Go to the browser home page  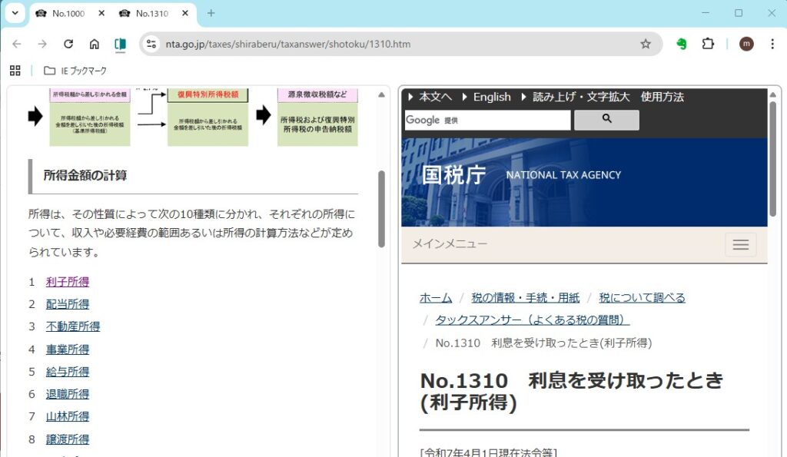(x=94, y=44)
